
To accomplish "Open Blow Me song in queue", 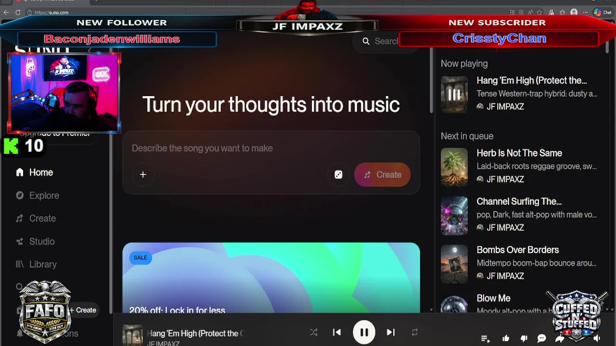I will tap(493, 298).
